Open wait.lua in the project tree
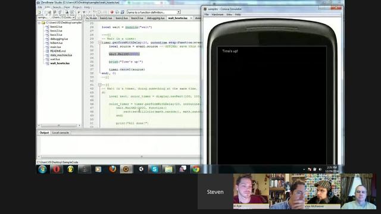Image resolution: width=381 pixels, height=214 pixels. (x=55, y=59)
